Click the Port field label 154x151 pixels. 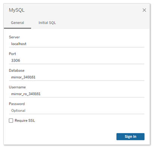(x=12, y=54)
